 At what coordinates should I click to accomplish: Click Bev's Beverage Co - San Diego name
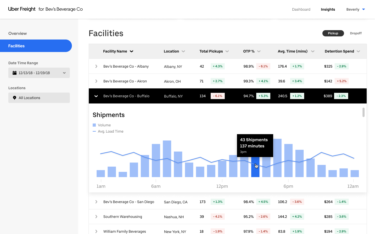129,202
